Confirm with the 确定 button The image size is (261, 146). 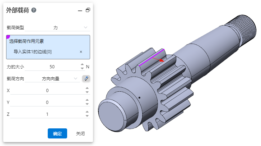pyautogui.click(x=57, y=133)
